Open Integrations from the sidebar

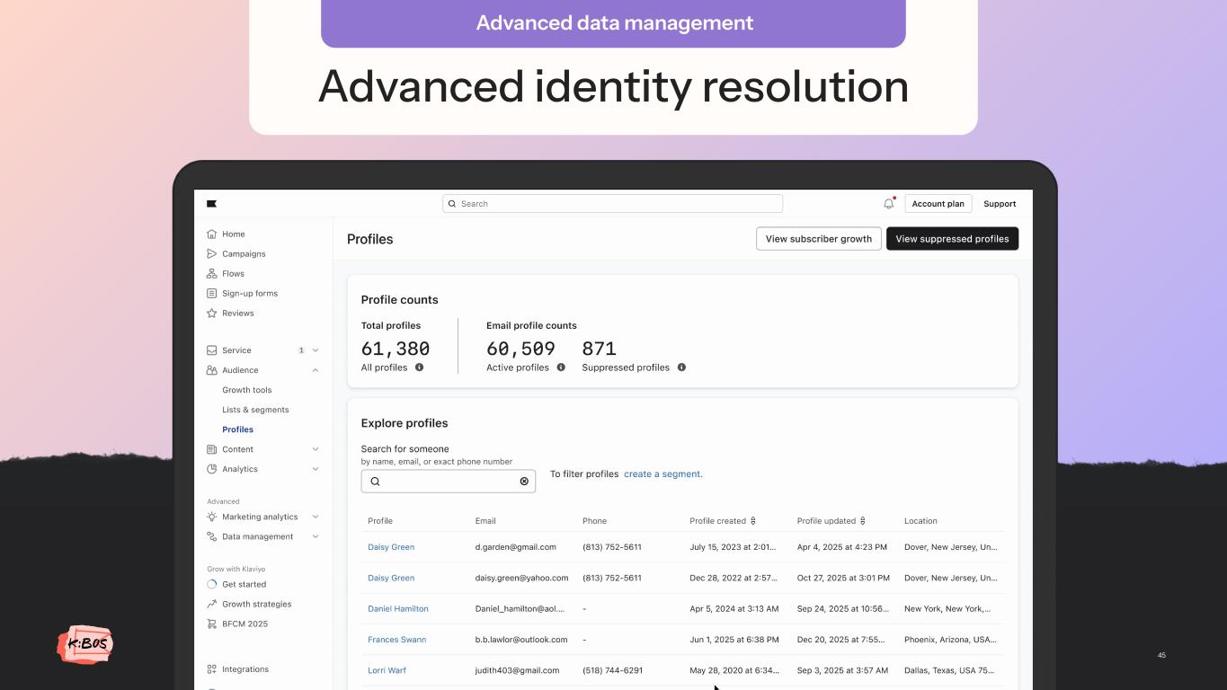pyautogui.click(x=245, y=669)
